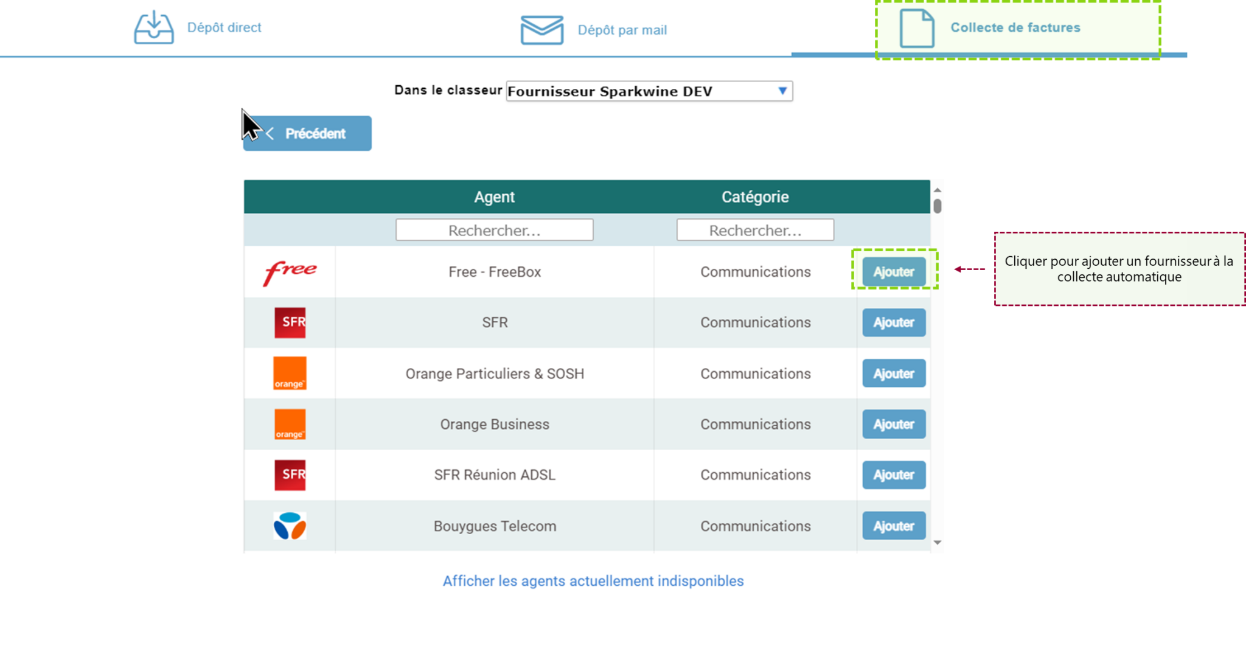Open the Collecte de factures tab
The image size is (1246, 657).
click(x=1015, y=27)
